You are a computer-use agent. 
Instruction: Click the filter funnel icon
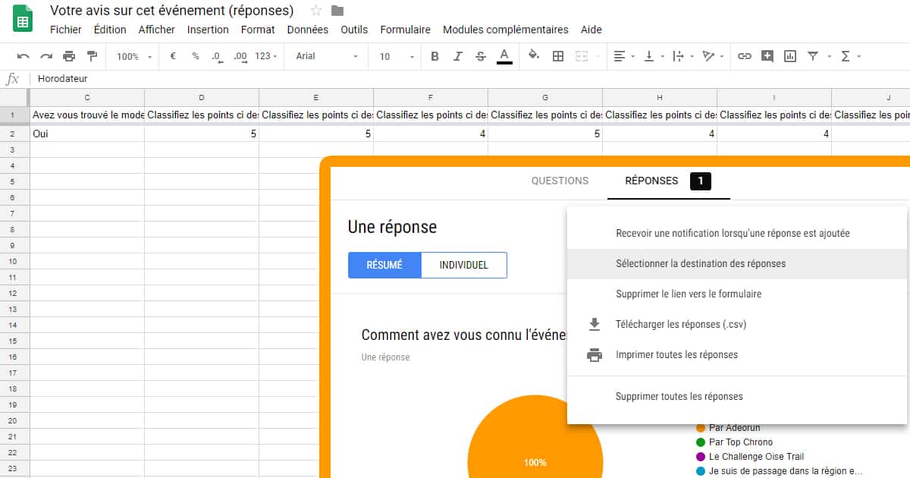[813, 56]
